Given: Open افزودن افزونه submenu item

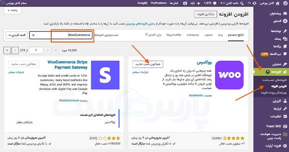Looking at the screenshot, I should (x=279, y=86).
